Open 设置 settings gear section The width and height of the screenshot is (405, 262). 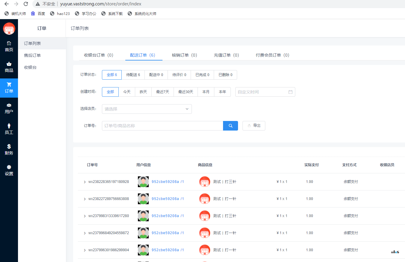tap(9, 170)
